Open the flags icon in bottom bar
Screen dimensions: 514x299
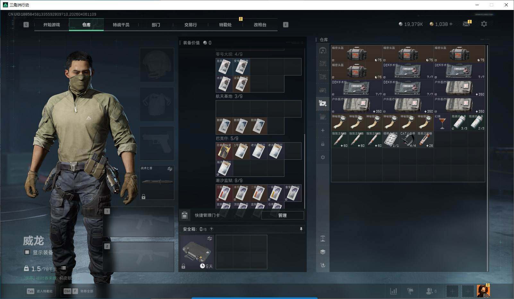(x=410, y=291)
